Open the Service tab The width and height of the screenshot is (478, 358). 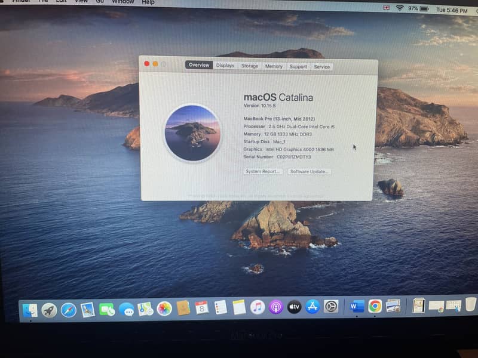point(322,67)
